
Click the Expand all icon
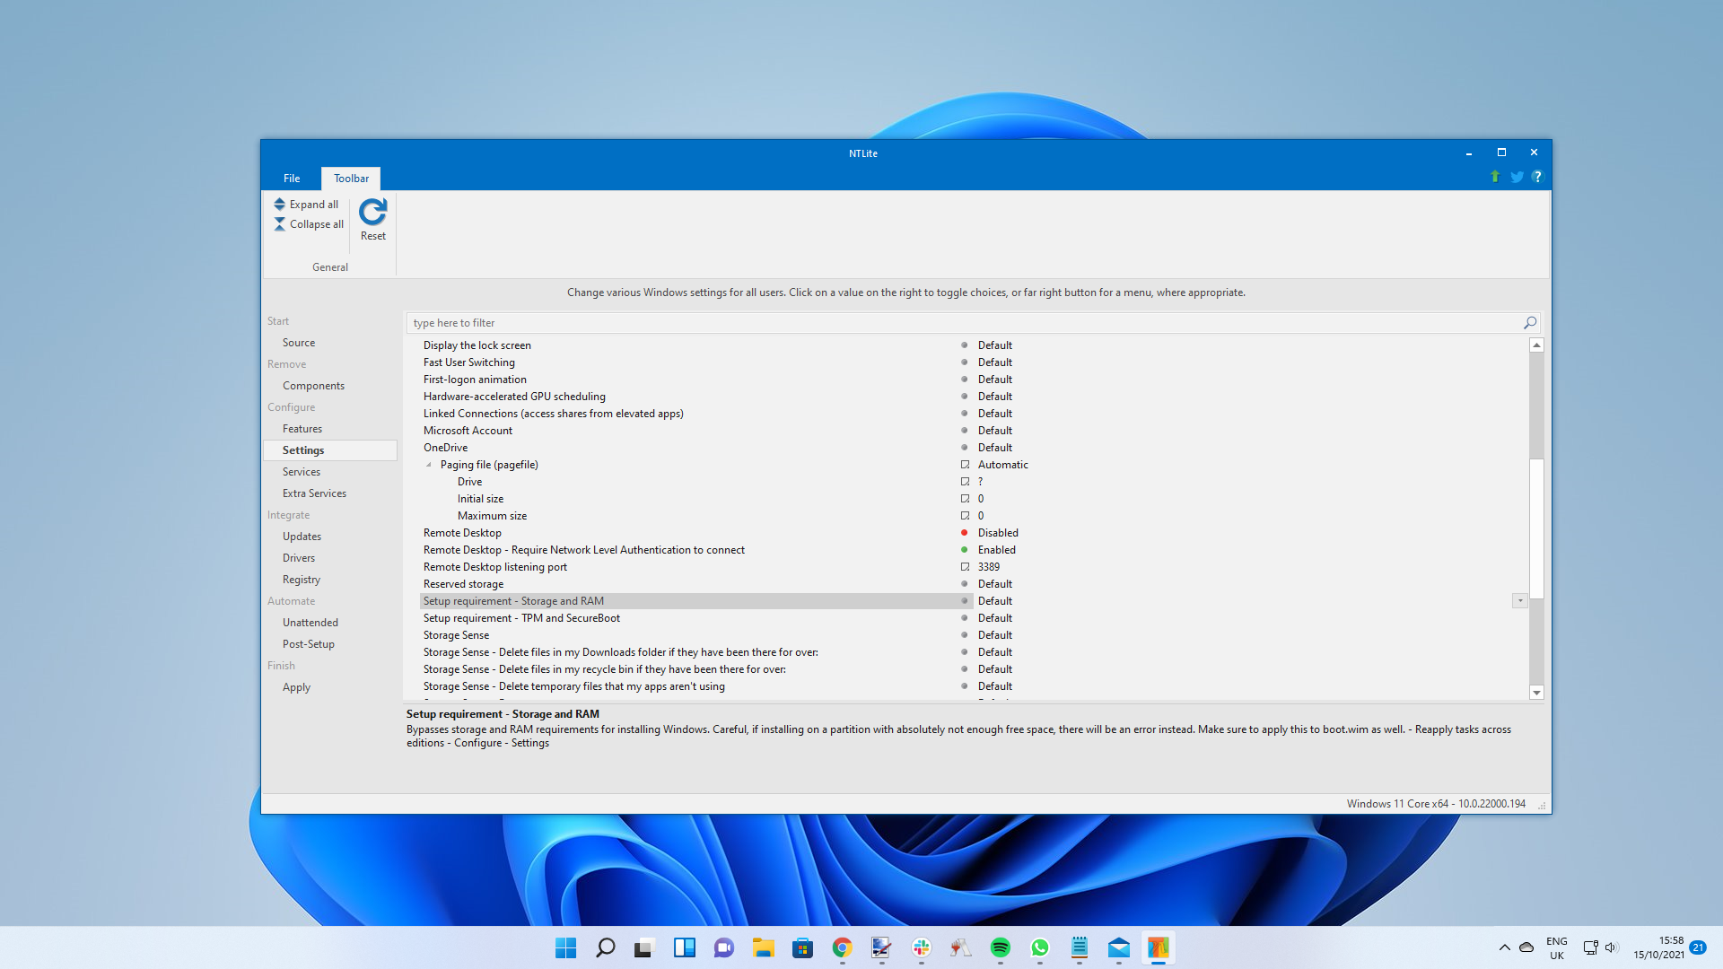point(280,205)
